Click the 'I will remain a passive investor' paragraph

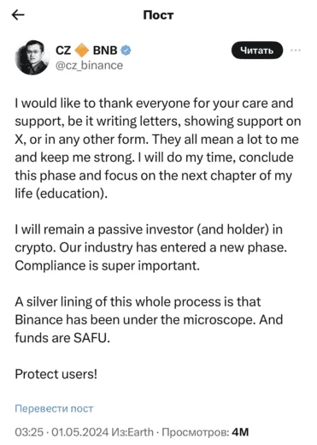click(x=151, y=247)
